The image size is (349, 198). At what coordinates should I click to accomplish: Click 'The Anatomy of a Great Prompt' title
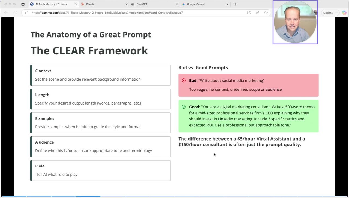[91, 35]
